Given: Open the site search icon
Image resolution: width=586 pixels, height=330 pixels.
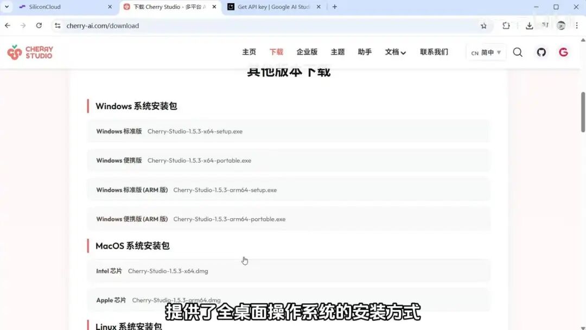Looking at the screenshot, I should [x=518, y=52].
